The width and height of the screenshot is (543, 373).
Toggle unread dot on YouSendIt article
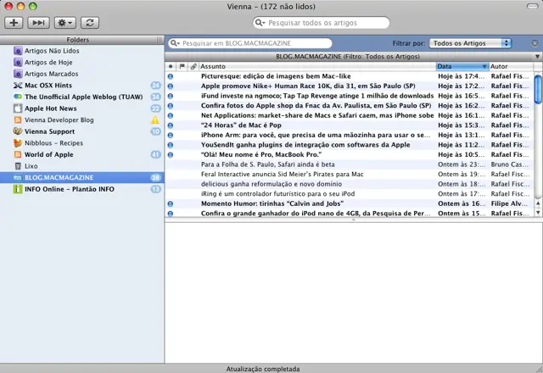coord(171,145)
